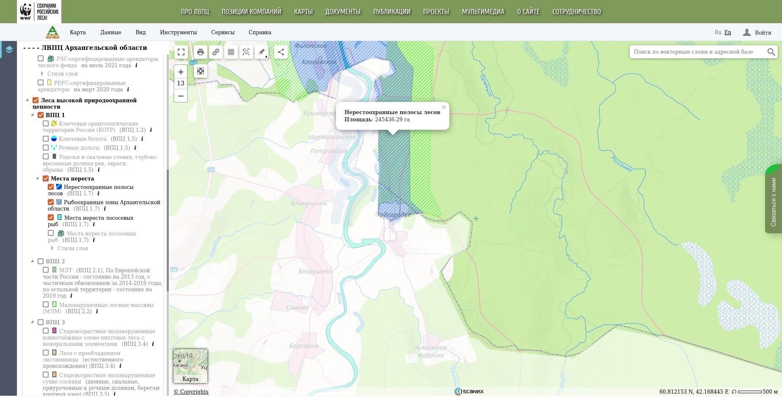This screenshot has width=782, height=397.
Task: Click the Карта basemap thumbnail
Action: [190, 366]
